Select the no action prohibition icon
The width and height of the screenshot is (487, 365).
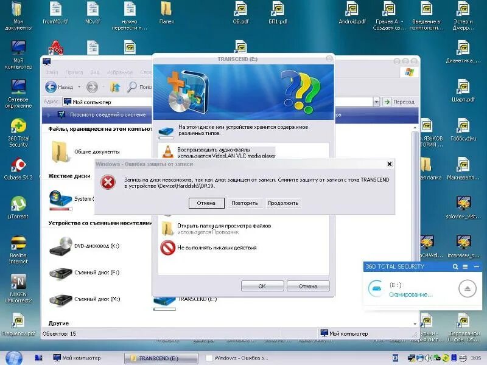coord(168,248)
